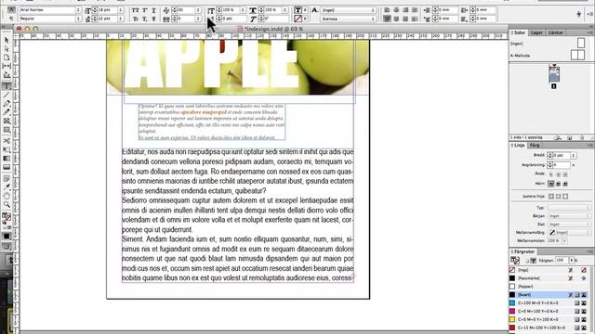Open the Slut dropdown in Linje panel
The height and width of the screenshot is (334, 595).
(x=569, y=225)
